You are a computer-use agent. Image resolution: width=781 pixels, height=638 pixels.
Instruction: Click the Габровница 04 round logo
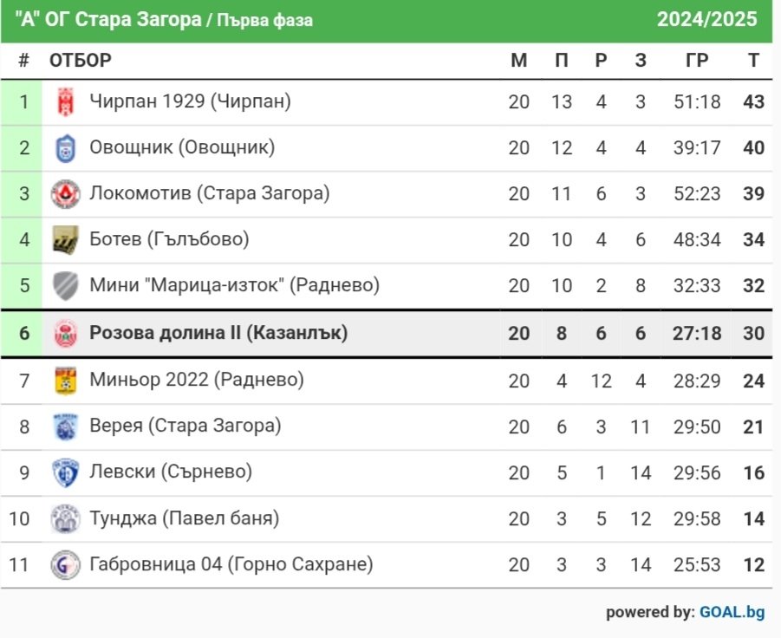(x=66, y=565)
